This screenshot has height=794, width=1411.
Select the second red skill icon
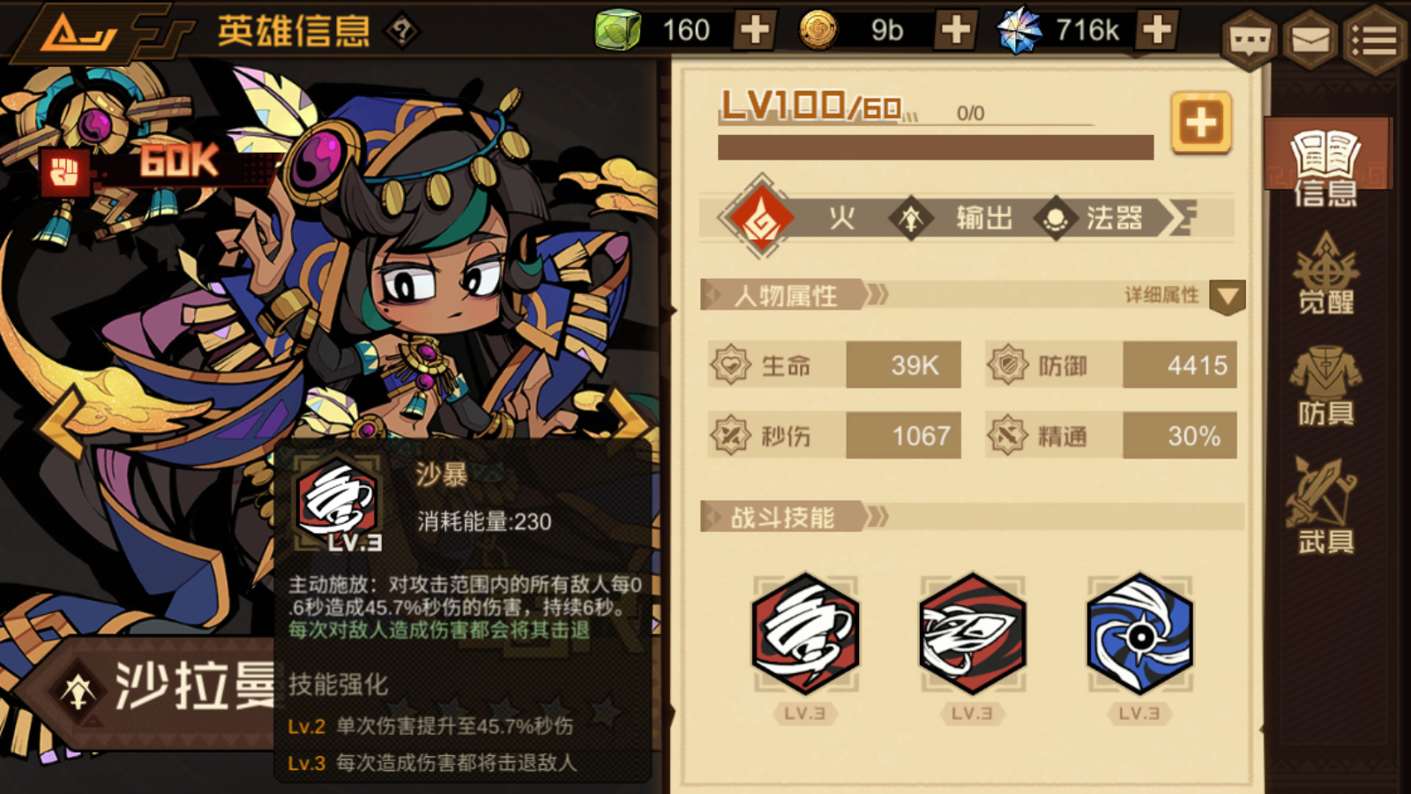(x=972, y=633)
